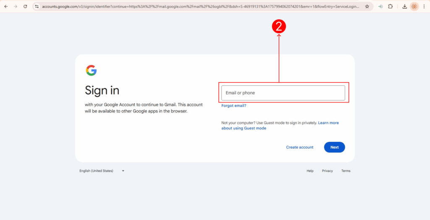Open the Terms footer link

point(346,171)
